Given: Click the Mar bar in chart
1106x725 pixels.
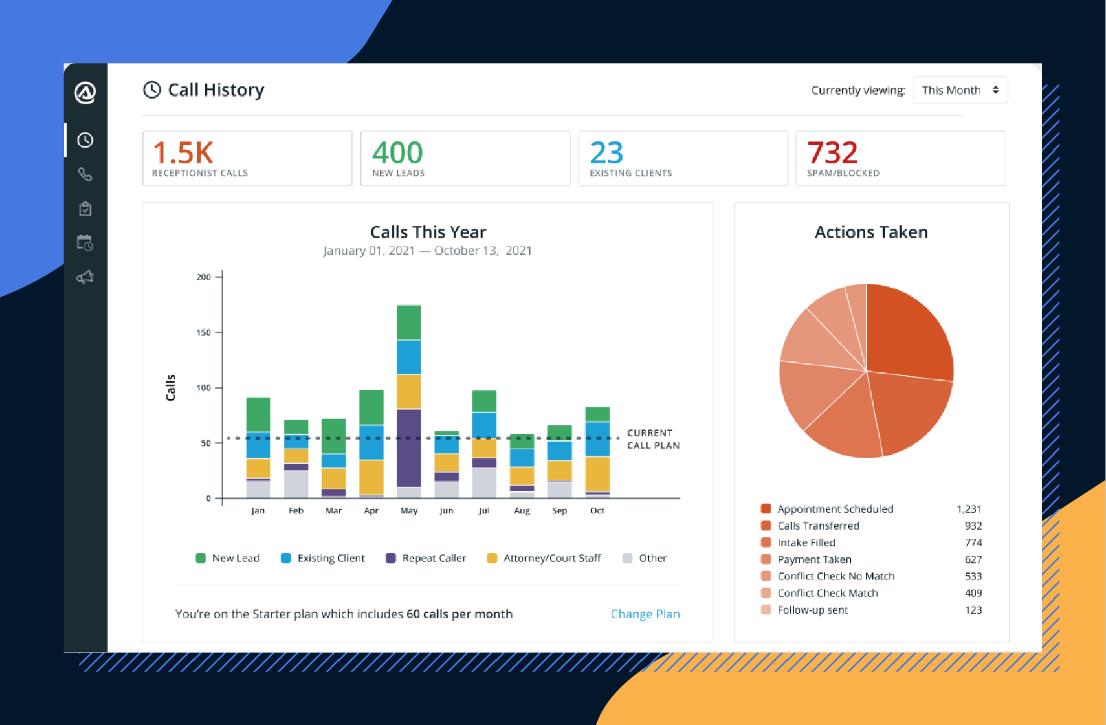Looking at the screenshot, I should [334, 458].
